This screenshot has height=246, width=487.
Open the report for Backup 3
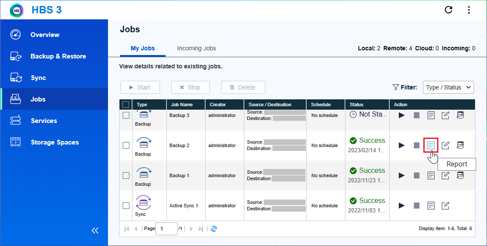pos(431,115)
